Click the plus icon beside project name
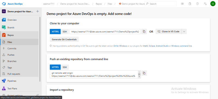218x99 pixels. [x=37, y=11]
